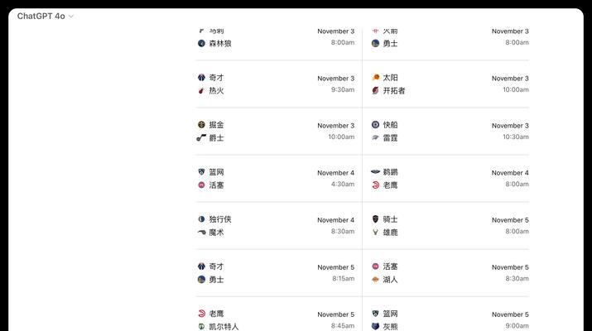The image size is (592, 331).
Task: Open the 奇才 vs 勇士 8:15am game
Action: 276,273
